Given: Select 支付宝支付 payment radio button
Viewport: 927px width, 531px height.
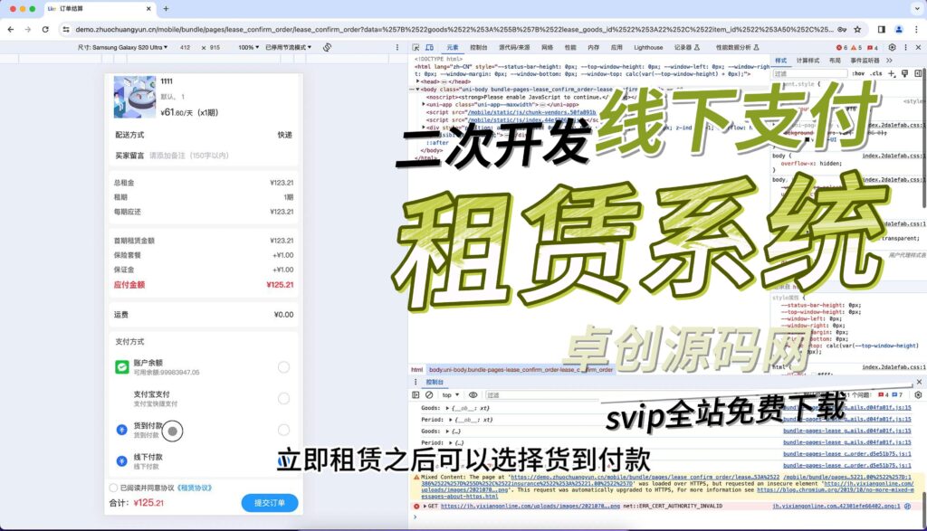Looking at the screenshot, I should coord(283,399).
